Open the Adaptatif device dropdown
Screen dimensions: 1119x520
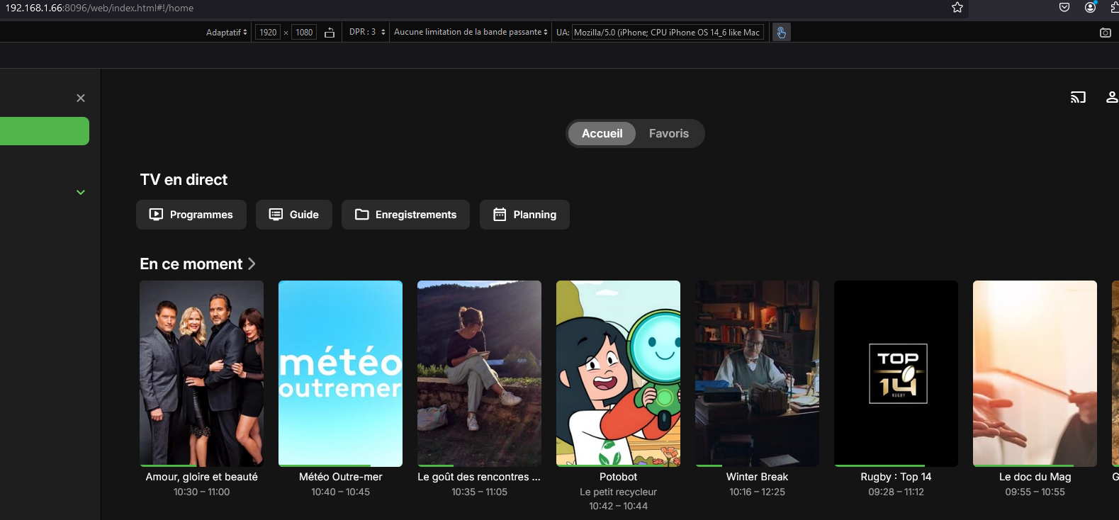[x=227, y=33]
